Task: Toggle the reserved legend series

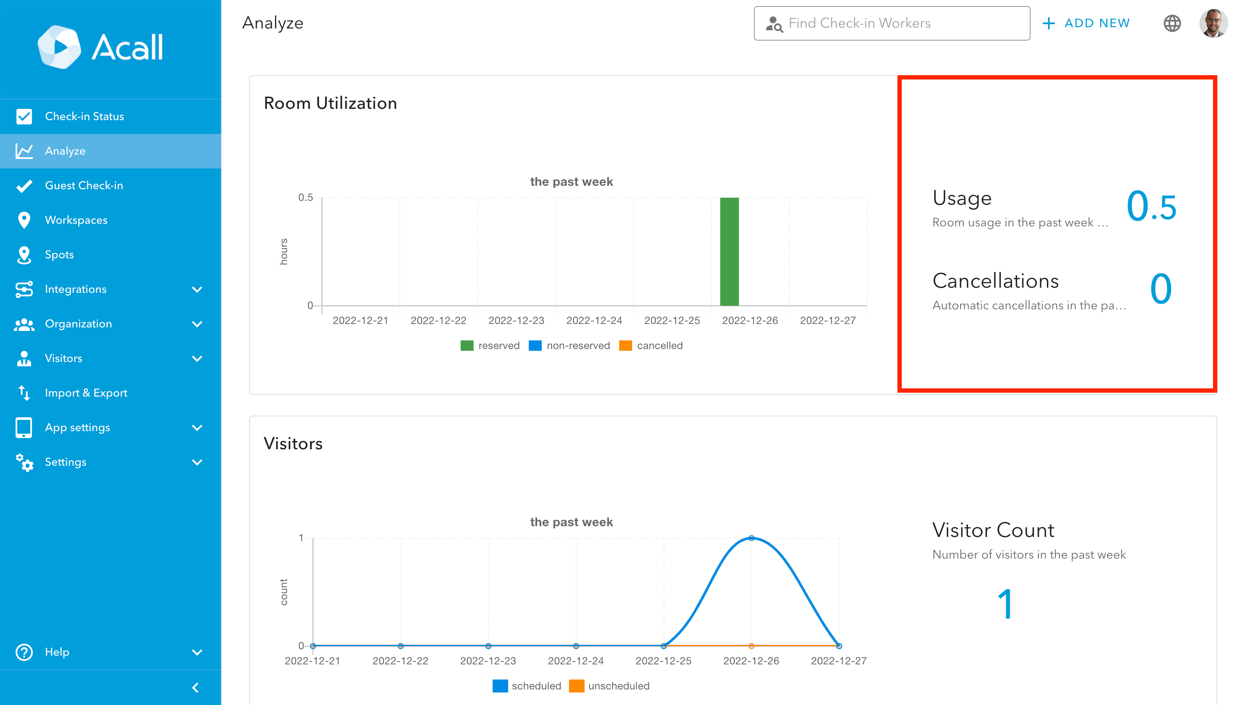Action: pyautogui.click(x=489, y=346)
